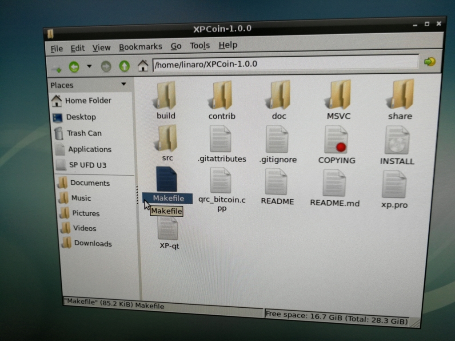Click "Makefile" (85.2 KiB) status text
This screenshot has width=455, height=341.
tap(114, 304)
